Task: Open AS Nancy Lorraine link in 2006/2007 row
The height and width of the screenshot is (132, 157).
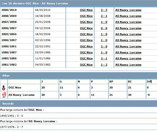Action: coord(128,28)
